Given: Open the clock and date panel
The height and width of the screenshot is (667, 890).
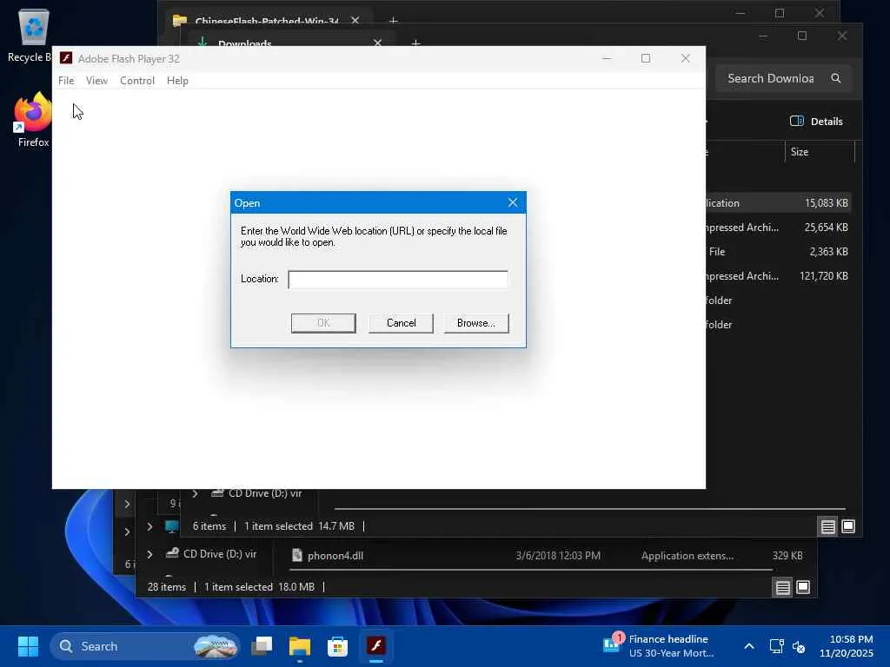Looking at the screenshot, I should (847, 646).
